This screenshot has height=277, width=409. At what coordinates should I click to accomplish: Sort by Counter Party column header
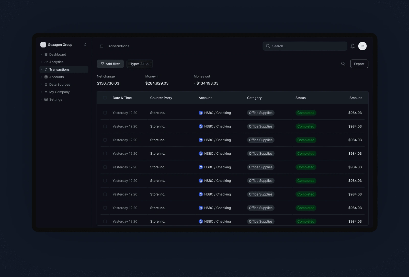click(x=161, y=98)
